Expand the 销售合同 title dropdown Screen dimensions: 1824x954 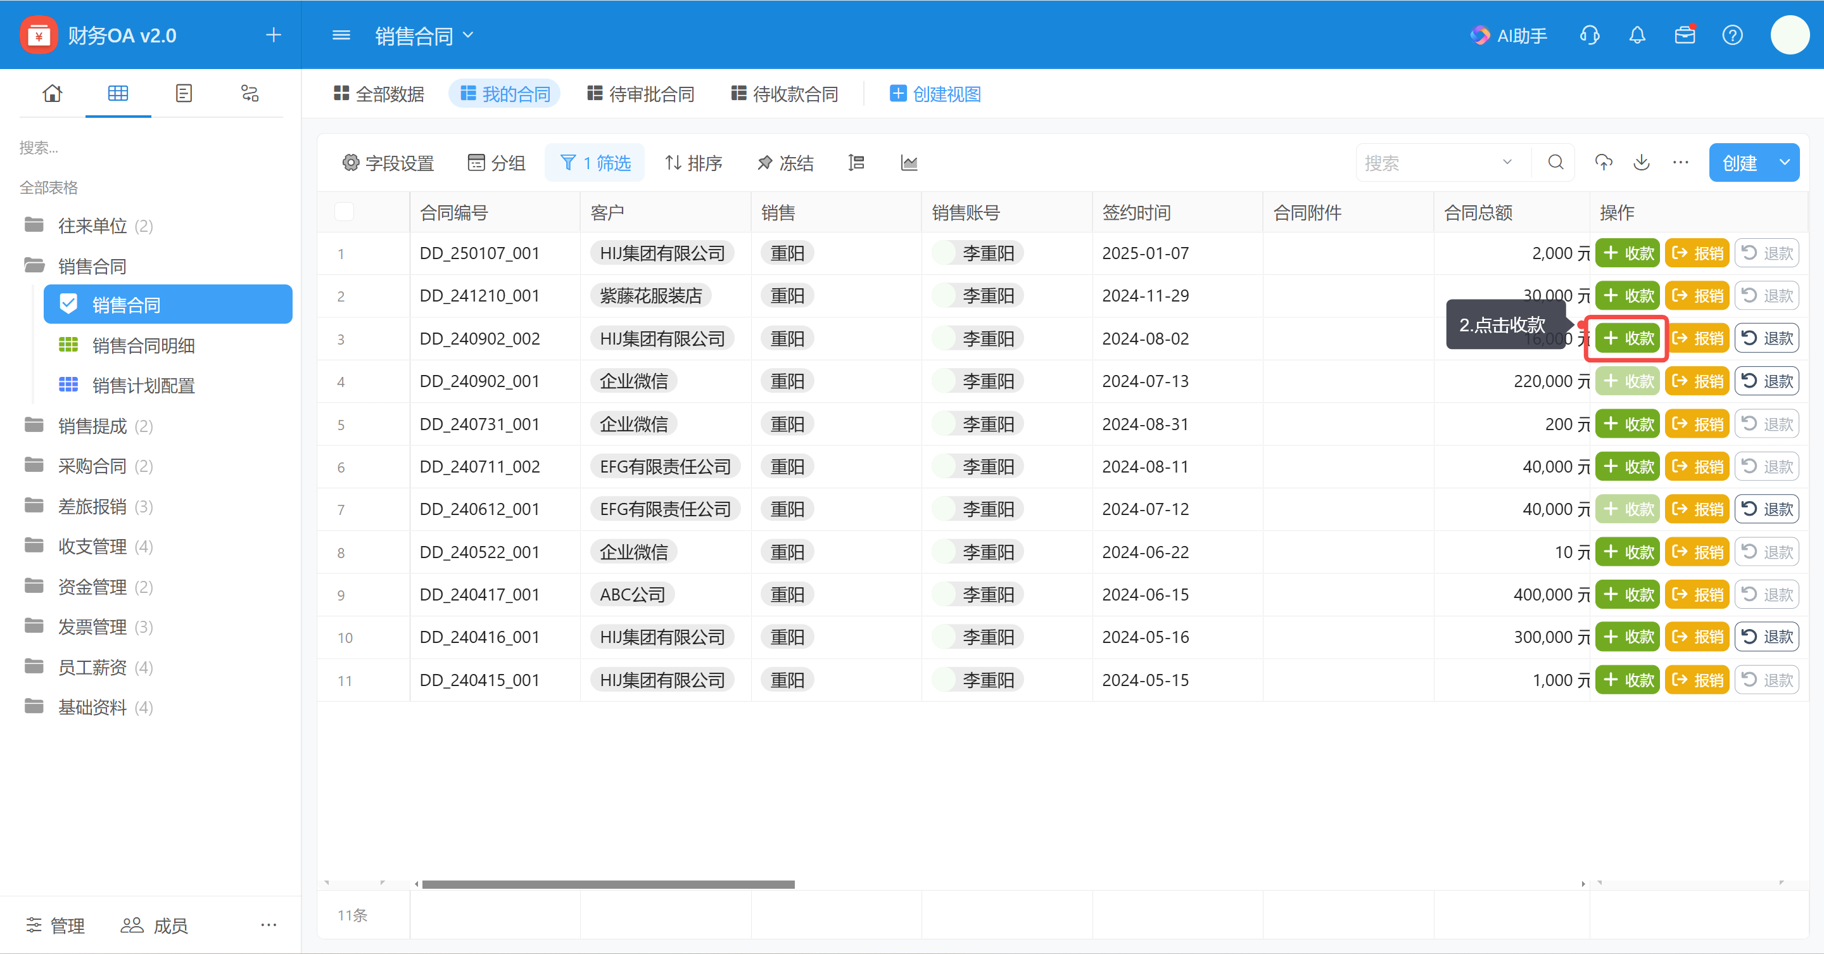tap(468, 35)
